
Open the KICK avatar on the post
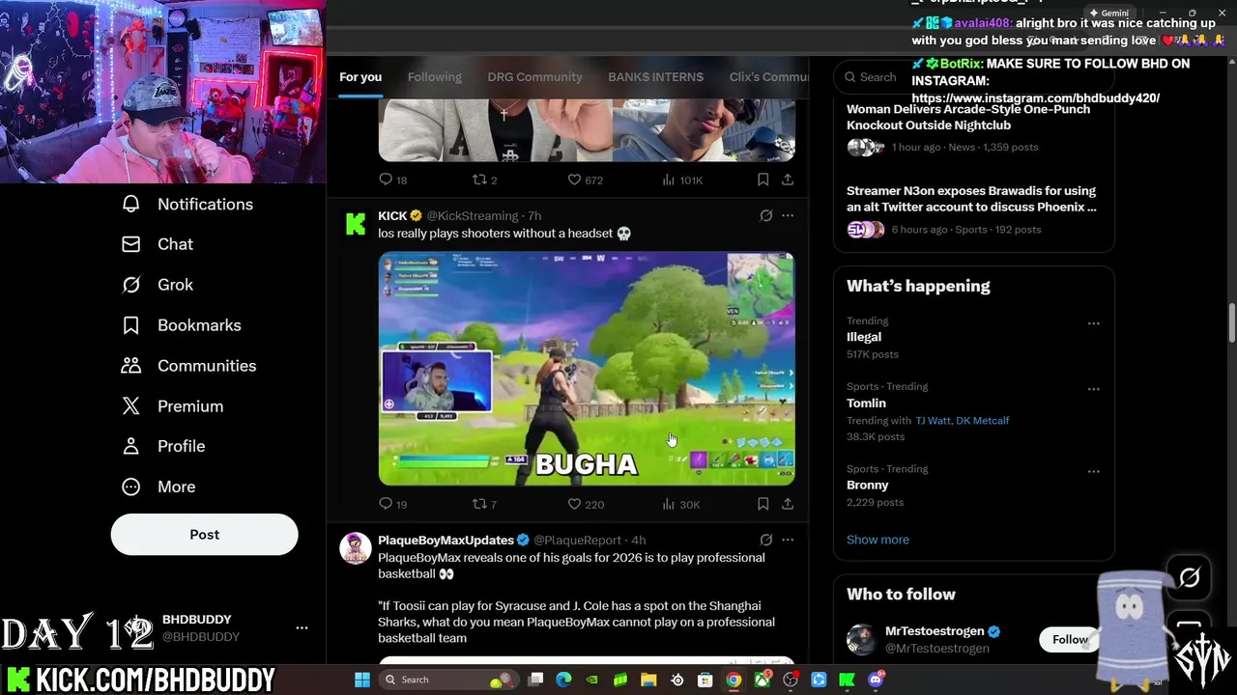pos(356,224)
